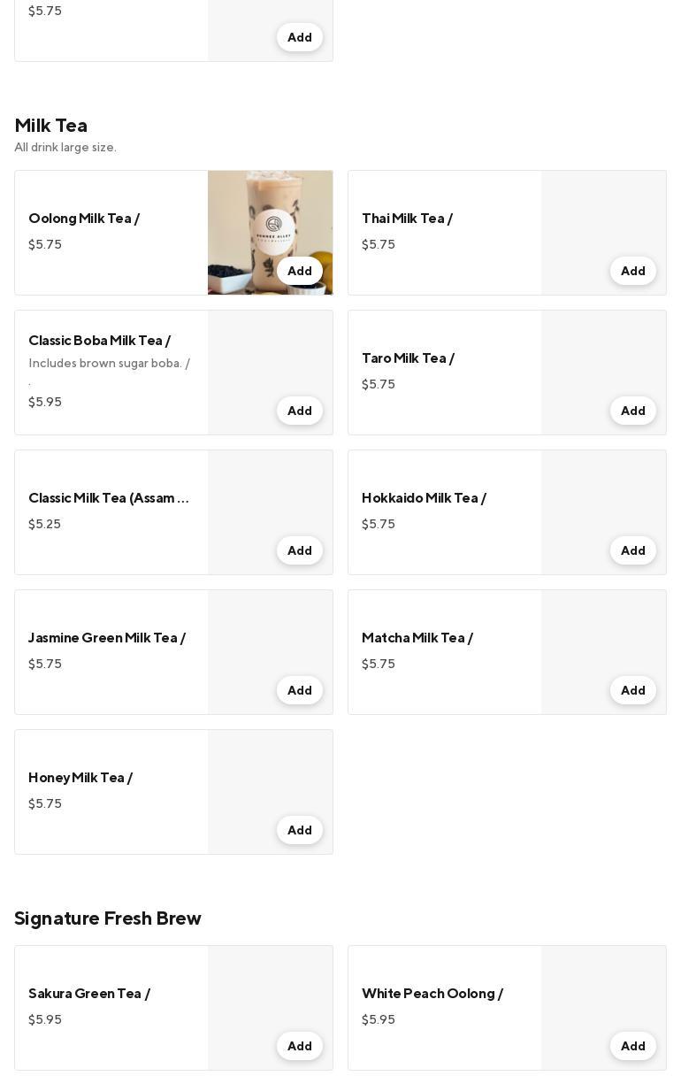Add Oolong Milk Tea to the order
The width and height of the screenshot is (681, 1076).
point(299,271)
